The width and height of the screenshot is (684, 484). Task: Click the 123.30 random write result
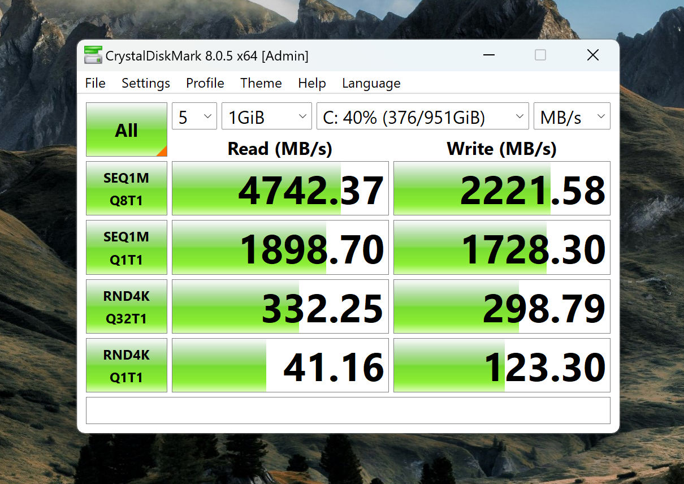point(502,365)
